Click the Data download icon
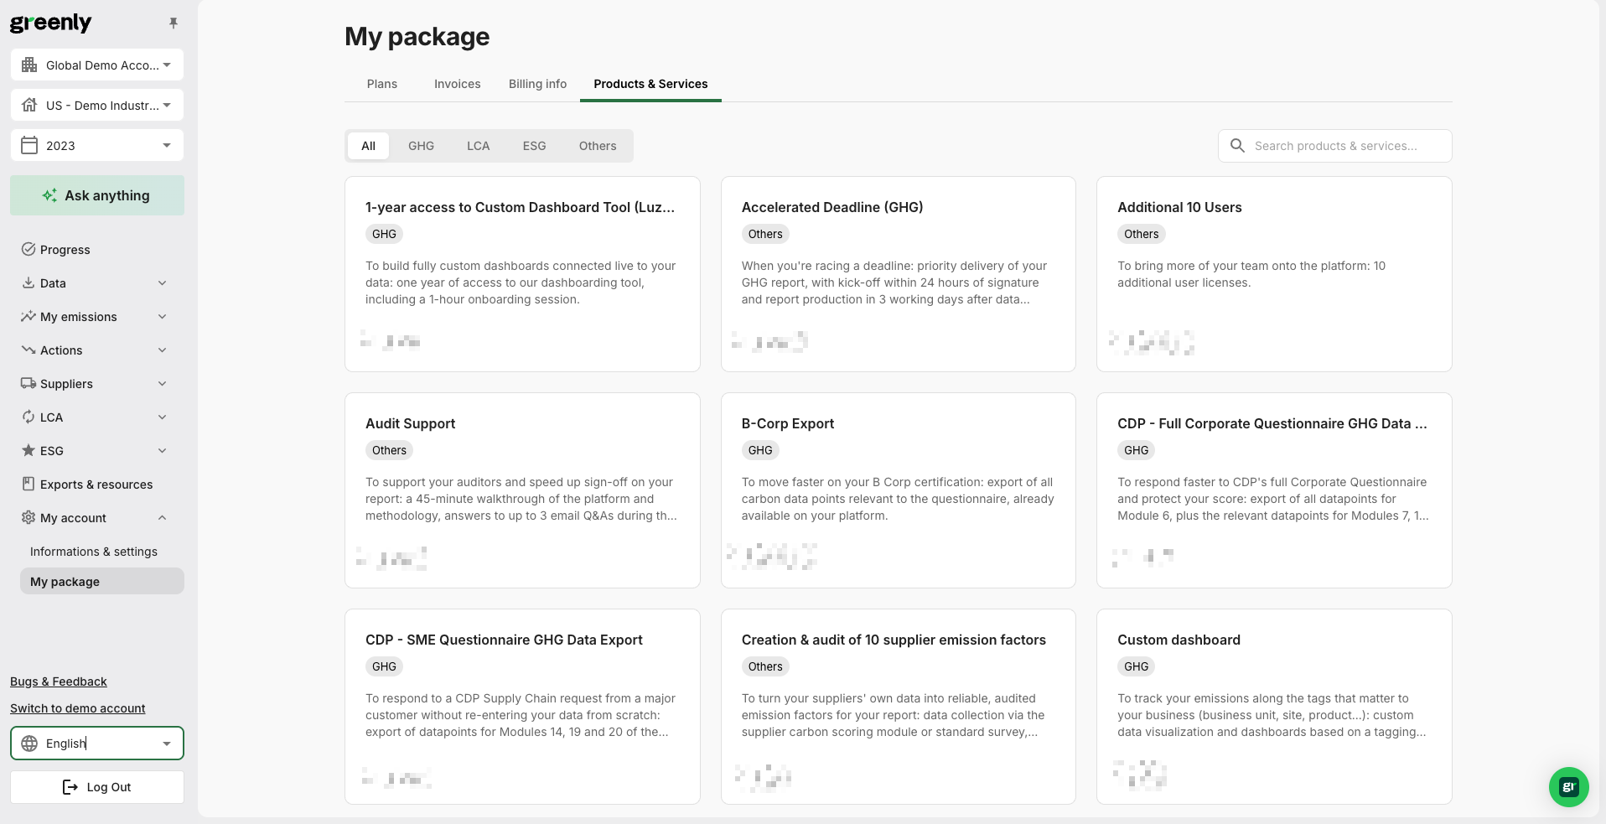The height and width of the screenshot is (824, 1606). pos(28,282)
